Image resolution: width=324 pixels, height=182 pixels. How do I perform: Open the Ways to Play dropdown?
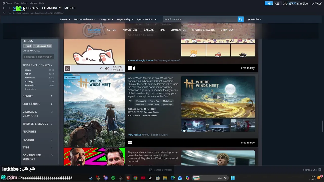pos(125,19)
